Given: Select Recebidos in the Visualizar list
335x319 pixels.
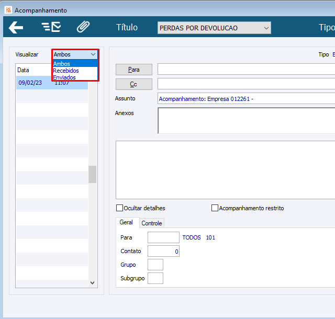Looking at the screenshot, I should coord(75,71).
